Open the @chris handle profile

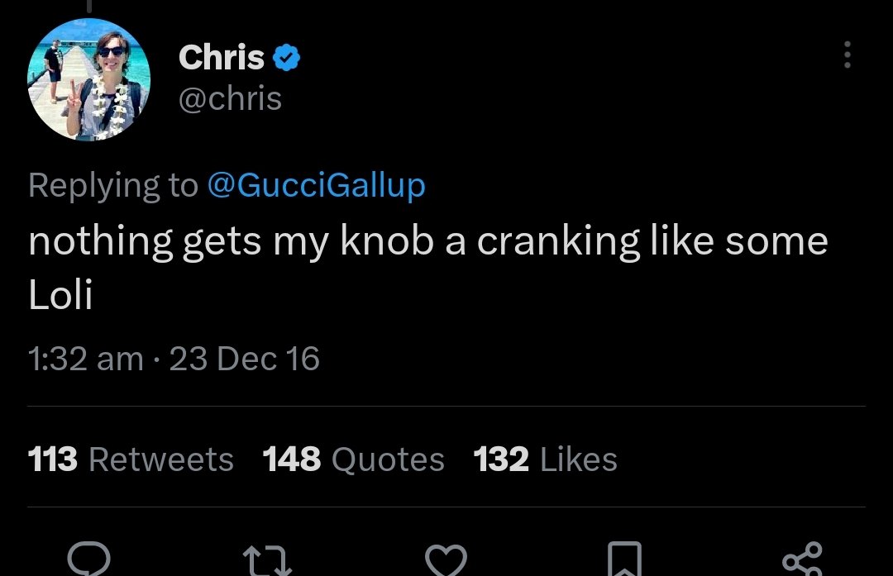[230, 98]
